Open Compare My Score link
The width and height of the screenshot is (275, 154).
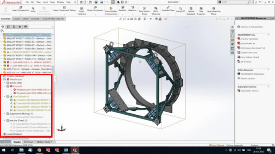tap(249, 53)
